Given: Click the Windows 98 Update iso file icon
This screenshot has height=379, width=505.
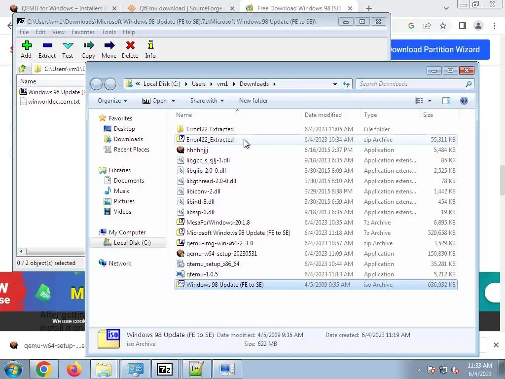Looking at the screenshot, I should point(180,284).
